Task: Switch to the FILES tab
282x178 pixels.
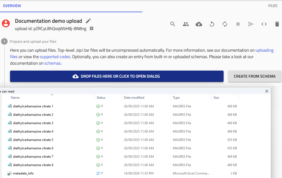Action: click(x=273, y=6)
